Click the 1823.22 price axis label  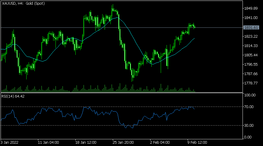pos(251,36)
